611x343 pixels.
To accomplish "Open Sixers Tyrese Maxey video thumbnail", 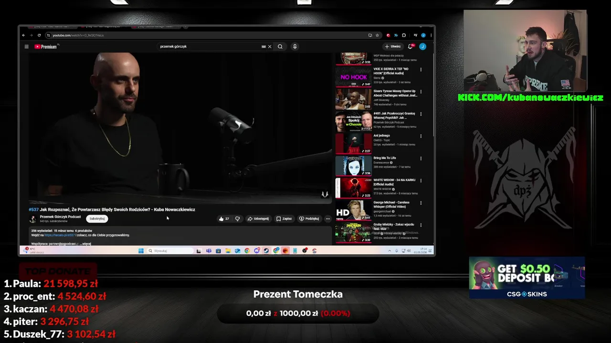I will [x=353, y=99].
